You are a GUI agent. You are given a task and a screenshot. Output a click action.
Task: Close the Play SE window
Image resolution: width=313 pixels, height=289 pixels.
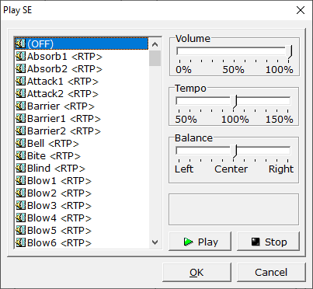(x=301, y=10)
